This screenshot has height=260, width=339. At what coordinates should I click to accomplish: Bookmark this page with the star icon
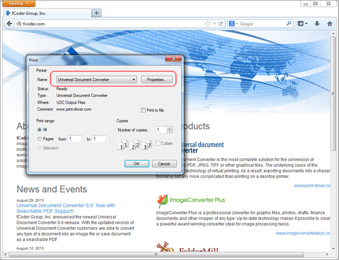pyautogui.click(x=208, y=24)
